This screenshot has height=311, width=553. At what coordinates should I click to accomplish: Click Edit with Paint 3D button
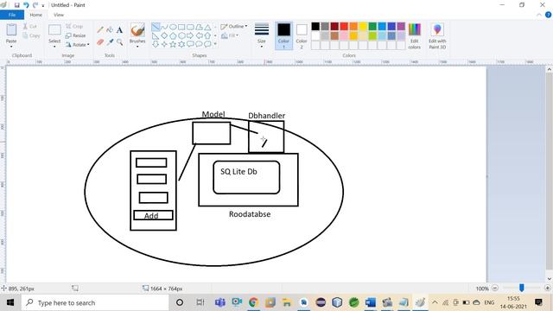[x=437, y=35]
